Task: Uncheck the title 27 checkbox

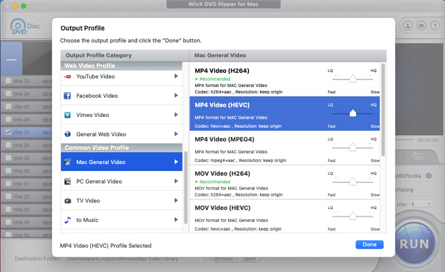Action: 8,132
